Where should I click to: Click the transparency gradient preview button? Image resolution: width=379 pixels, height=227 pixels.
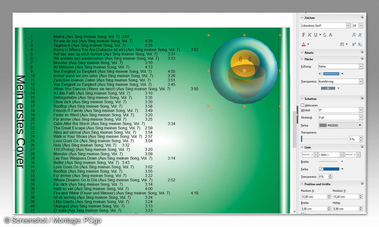point(328,88)
